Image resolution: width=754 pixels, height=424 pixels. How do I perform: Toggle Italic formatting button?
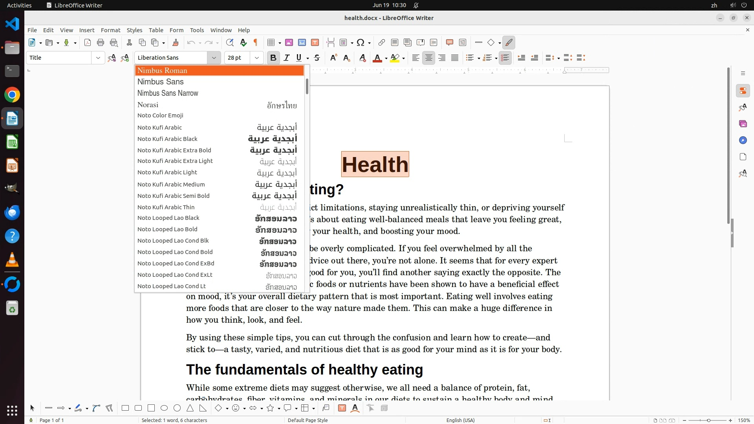tap(286, 58)
